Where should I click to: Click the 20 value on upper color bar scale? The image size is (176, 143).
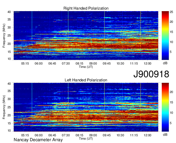pyautogui.click(x=171, y=22)
